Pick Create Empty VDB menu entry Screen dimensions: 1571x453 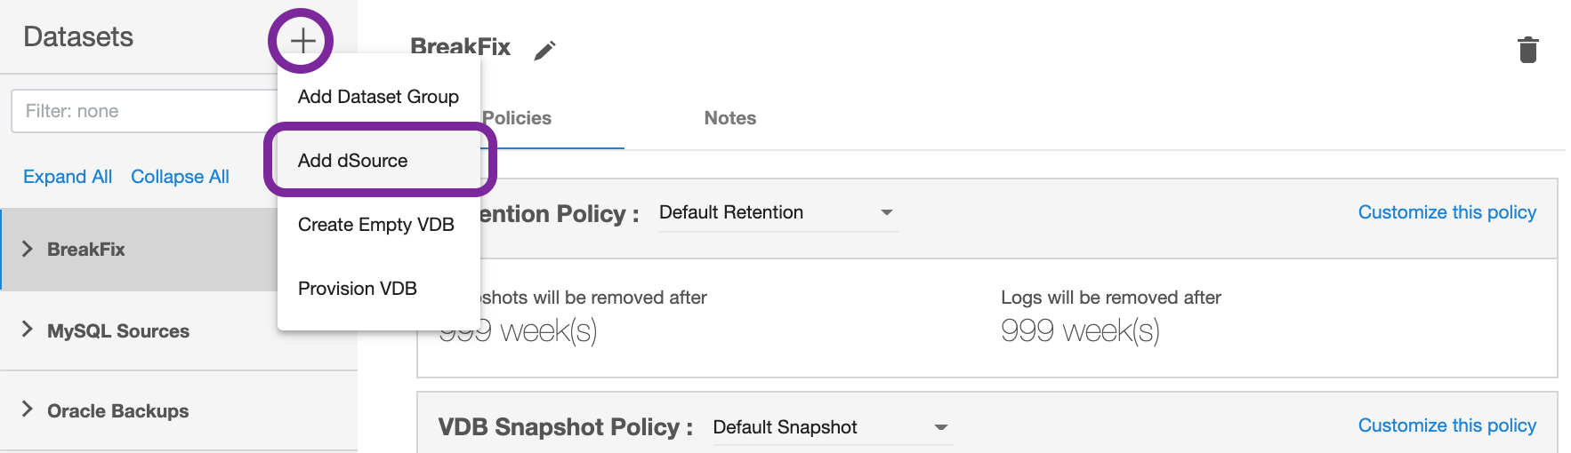(375, 225)
